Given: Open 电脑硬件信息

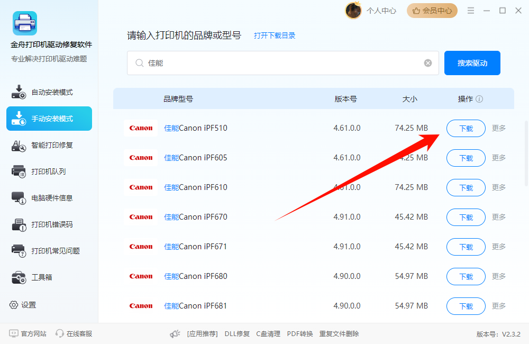Looking at the screenshot, I should 49,198.
